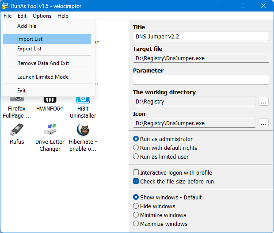The image size is (274, 233).
Task: Open the Rufus shortcut icon
Action: [17, 130]
